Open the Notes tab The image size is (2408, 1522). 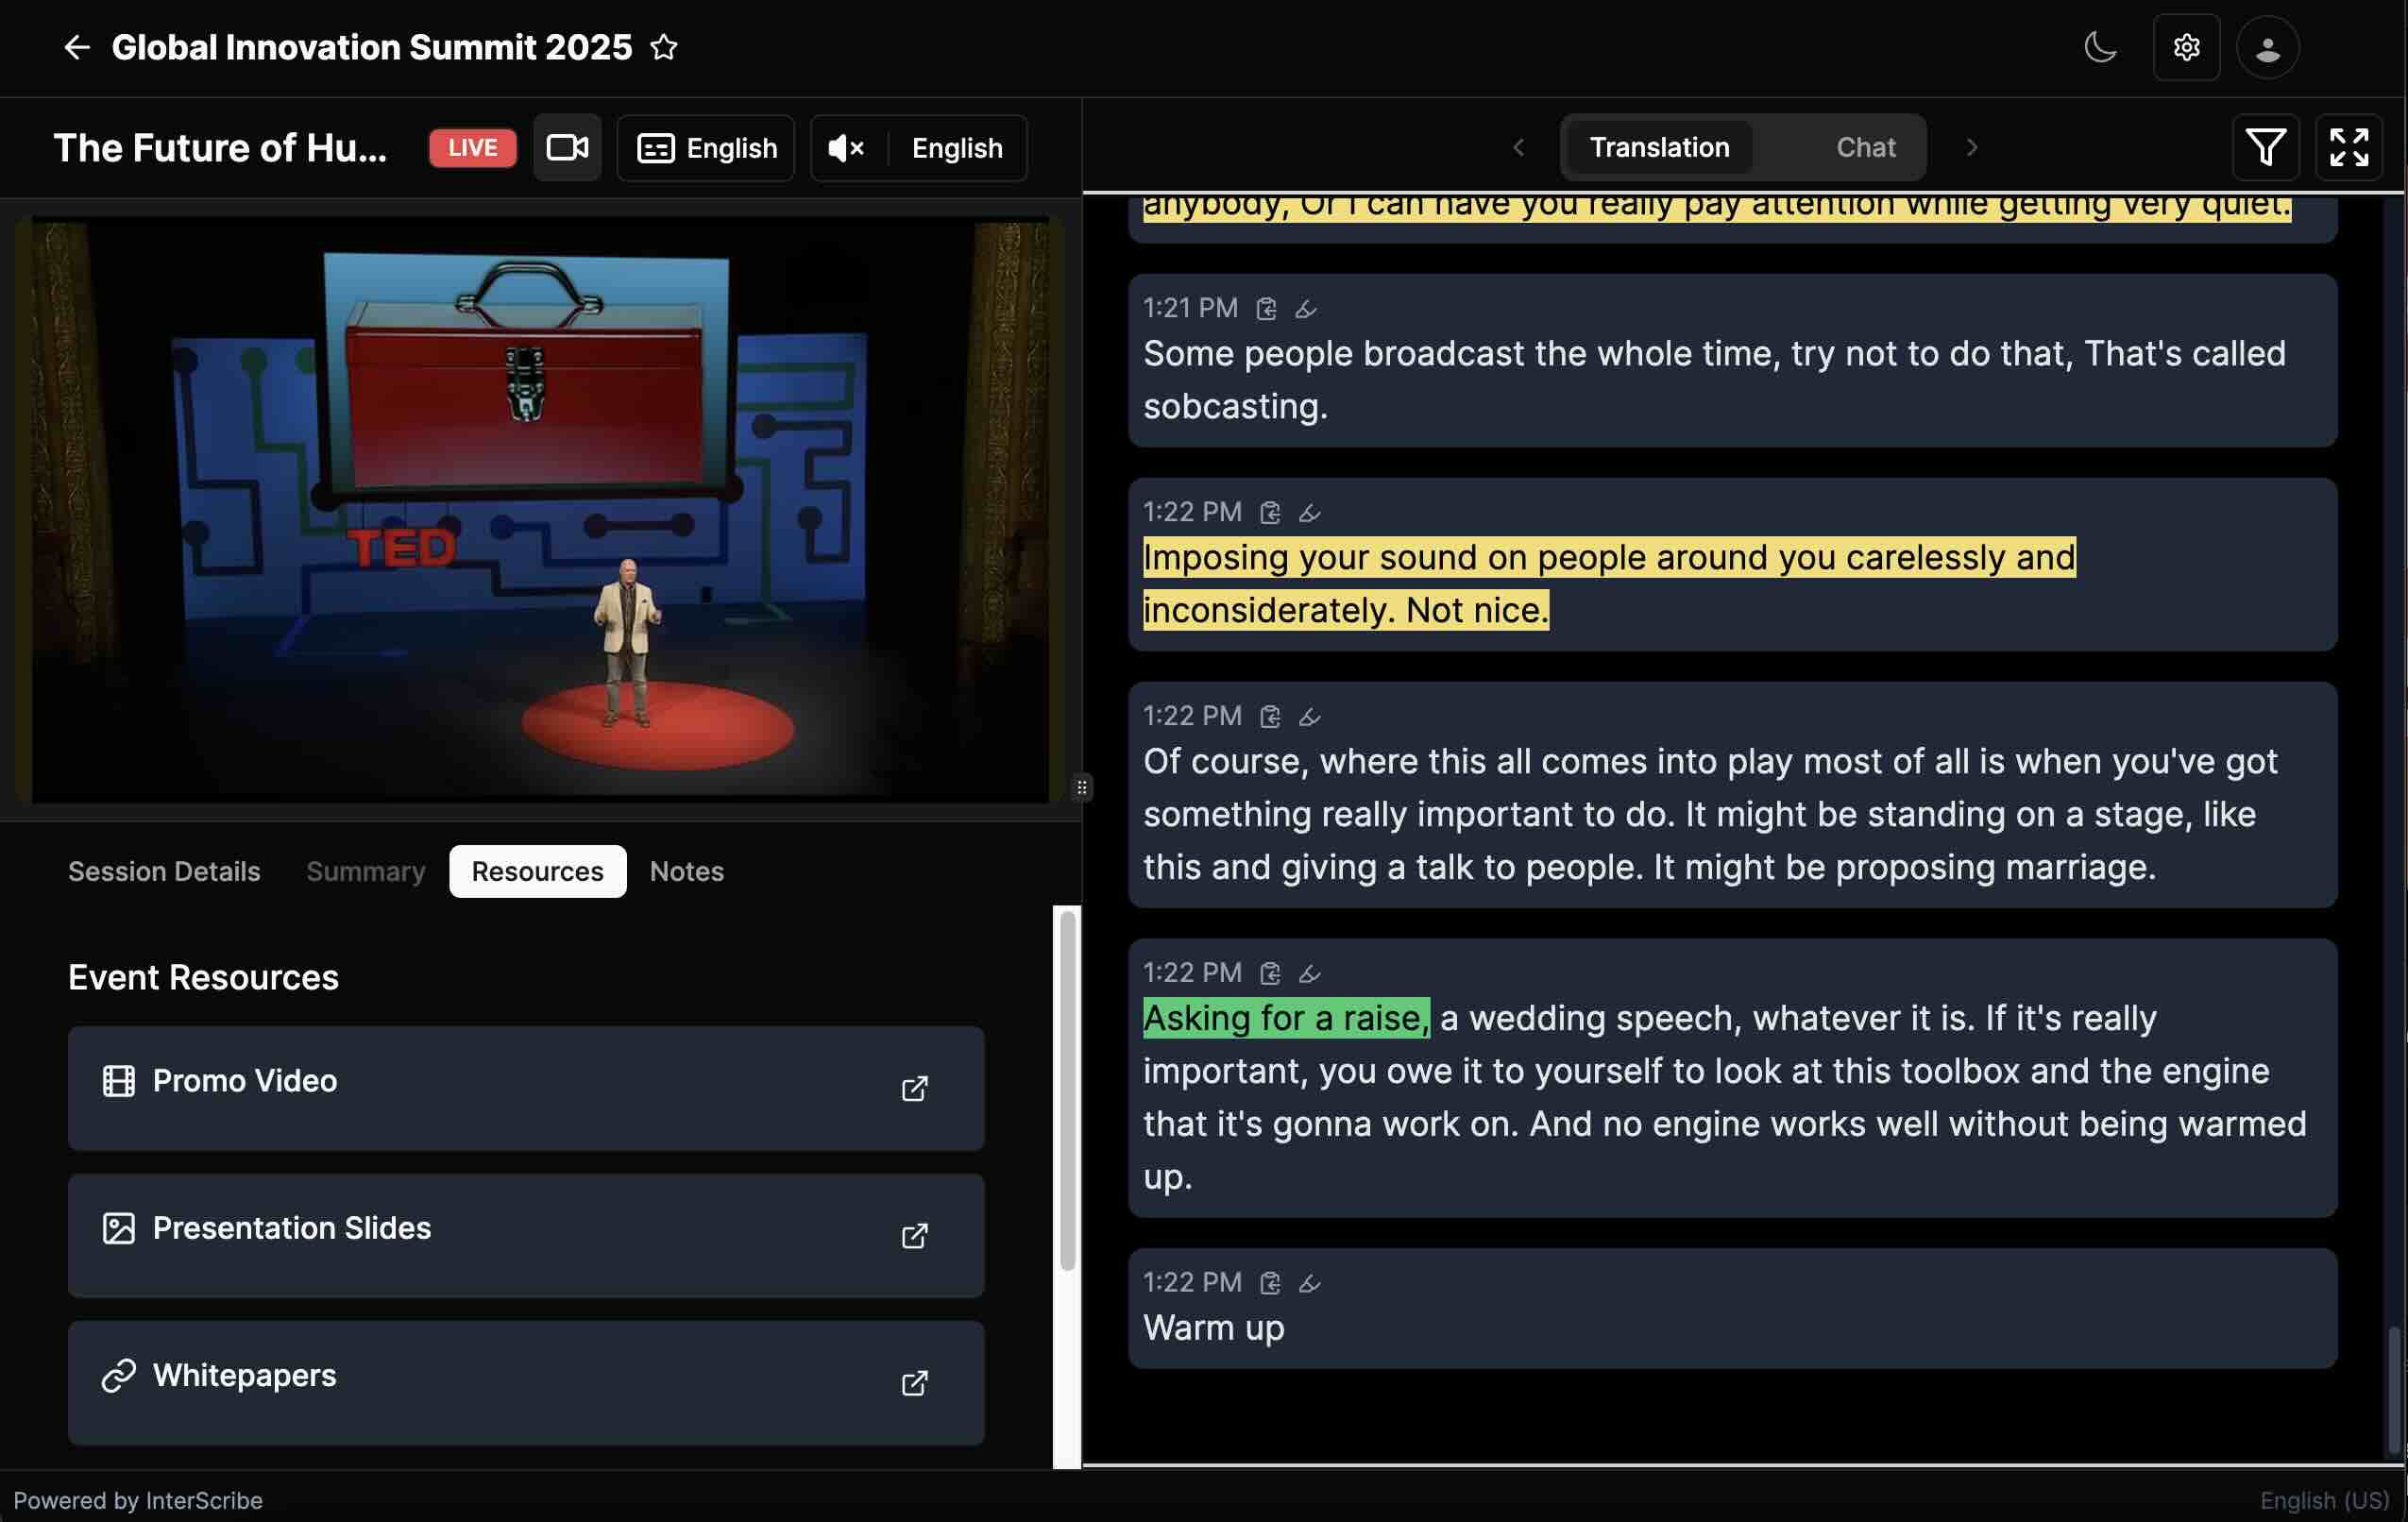coord(686,871)
